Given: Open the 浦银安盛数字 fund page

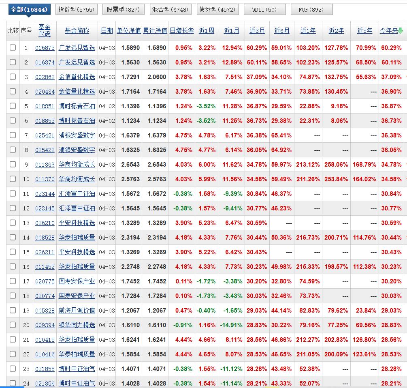Looking at the screenshot, I should point(77,135).
